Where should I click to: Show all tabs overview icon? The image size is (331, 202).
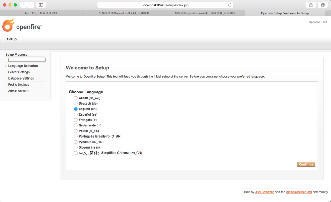(x=323, y=5)
